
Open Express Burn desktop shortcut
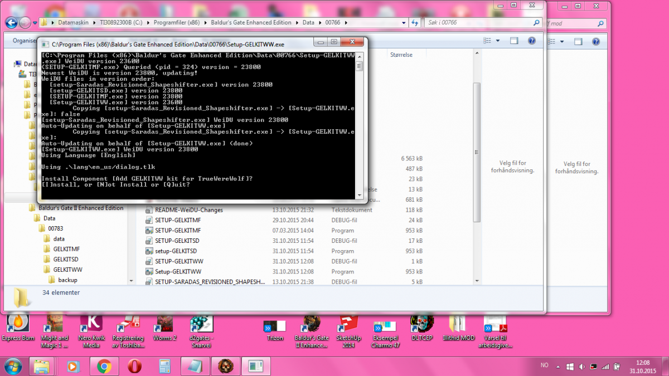(x=18, y=328)
